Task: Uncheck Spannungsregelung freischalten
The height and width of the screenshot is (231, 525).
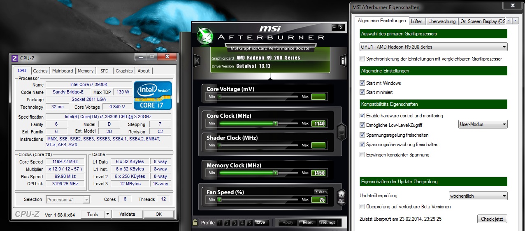Action: pos(362,135)
